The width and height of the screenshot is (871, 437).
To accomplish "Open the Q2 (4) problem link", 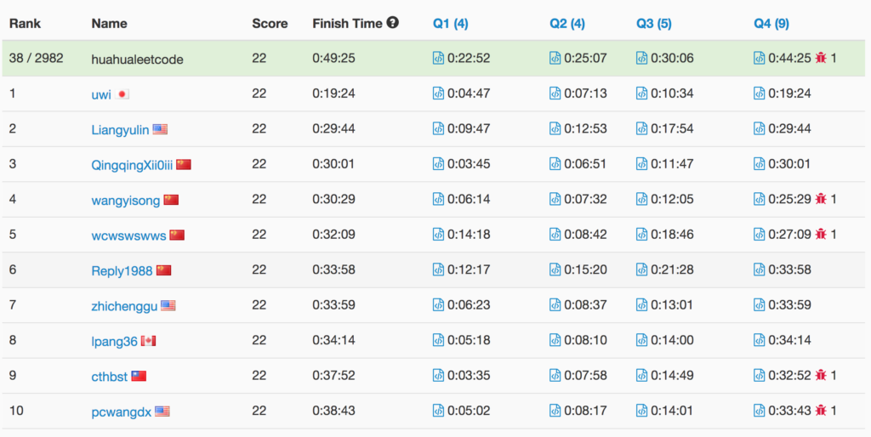I will click(566, 24).
